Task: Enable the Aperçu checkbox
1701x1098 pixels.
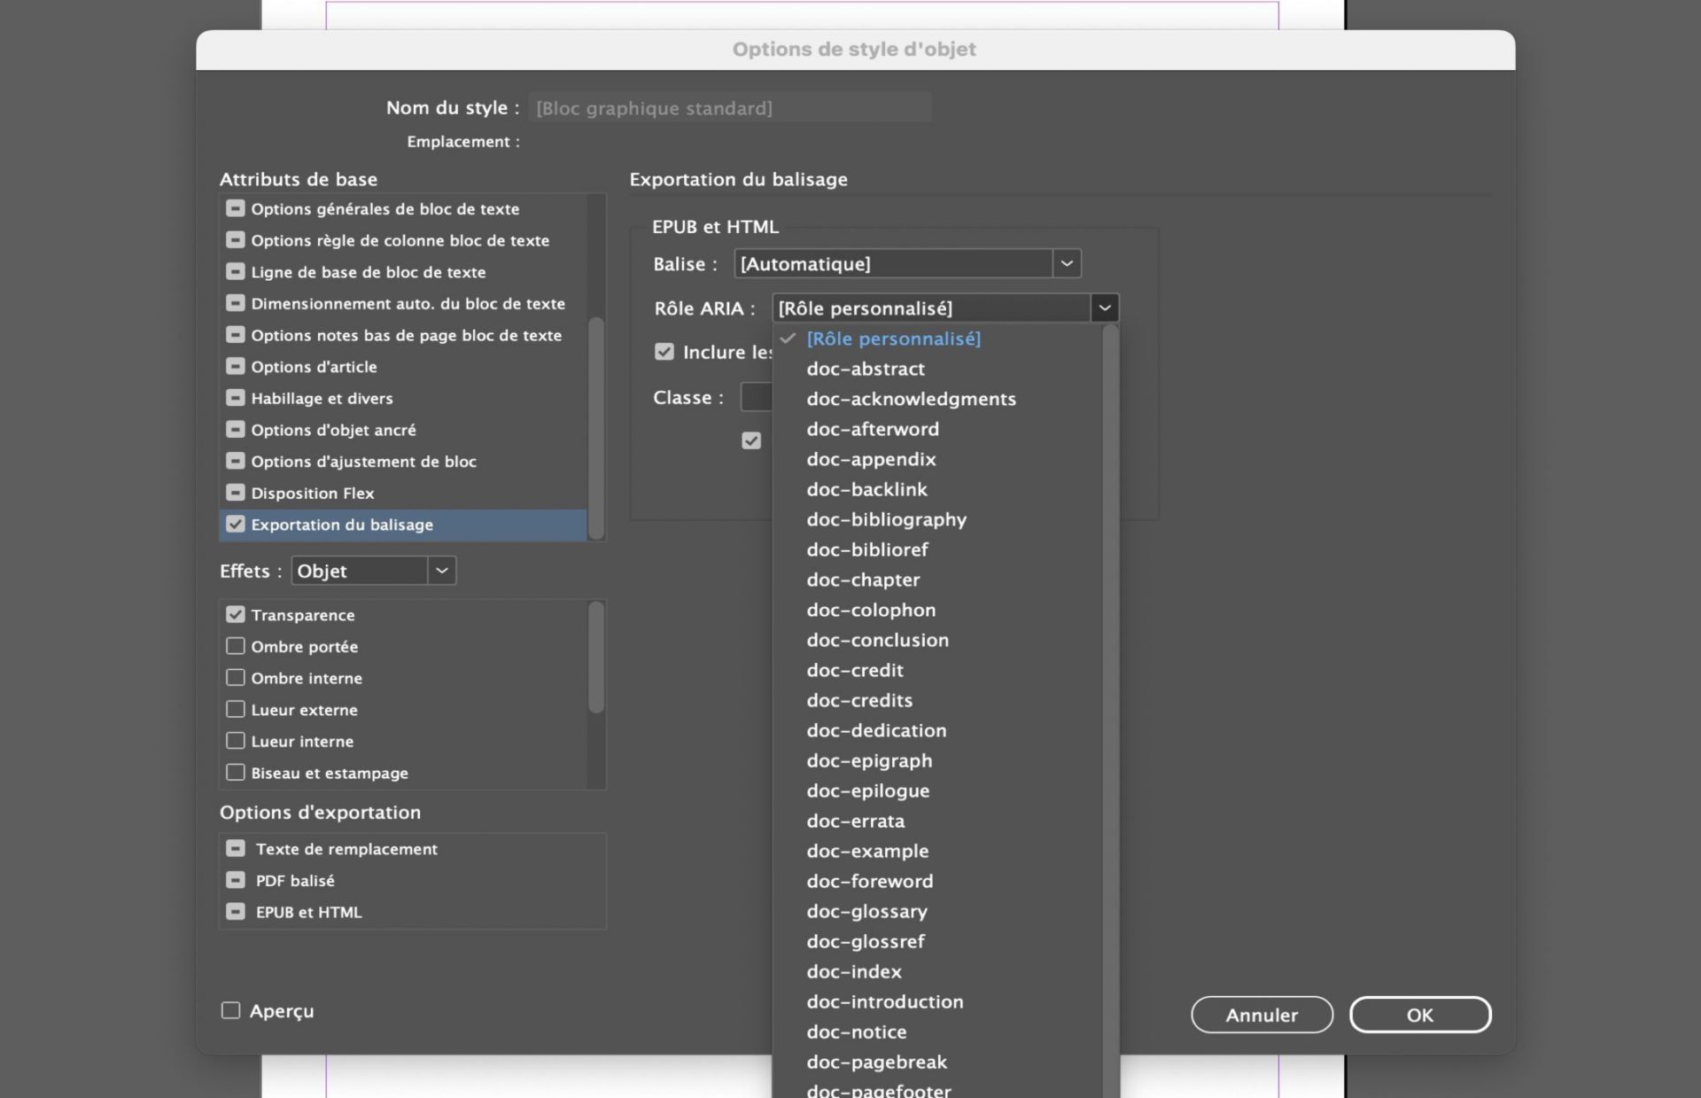Action: [230, 1010]
